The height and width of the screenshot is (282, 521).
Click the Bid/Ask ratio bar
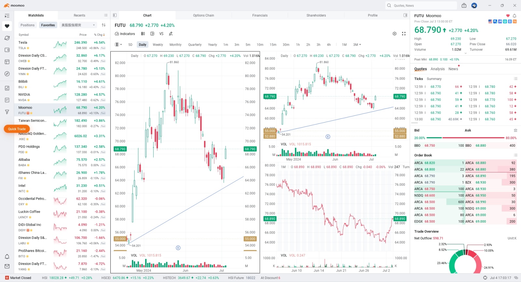(465, 138)
